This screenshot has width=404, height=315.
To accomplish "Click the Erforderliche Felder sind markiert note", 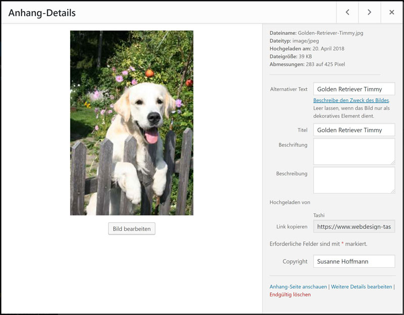I will tap(319, 244).
